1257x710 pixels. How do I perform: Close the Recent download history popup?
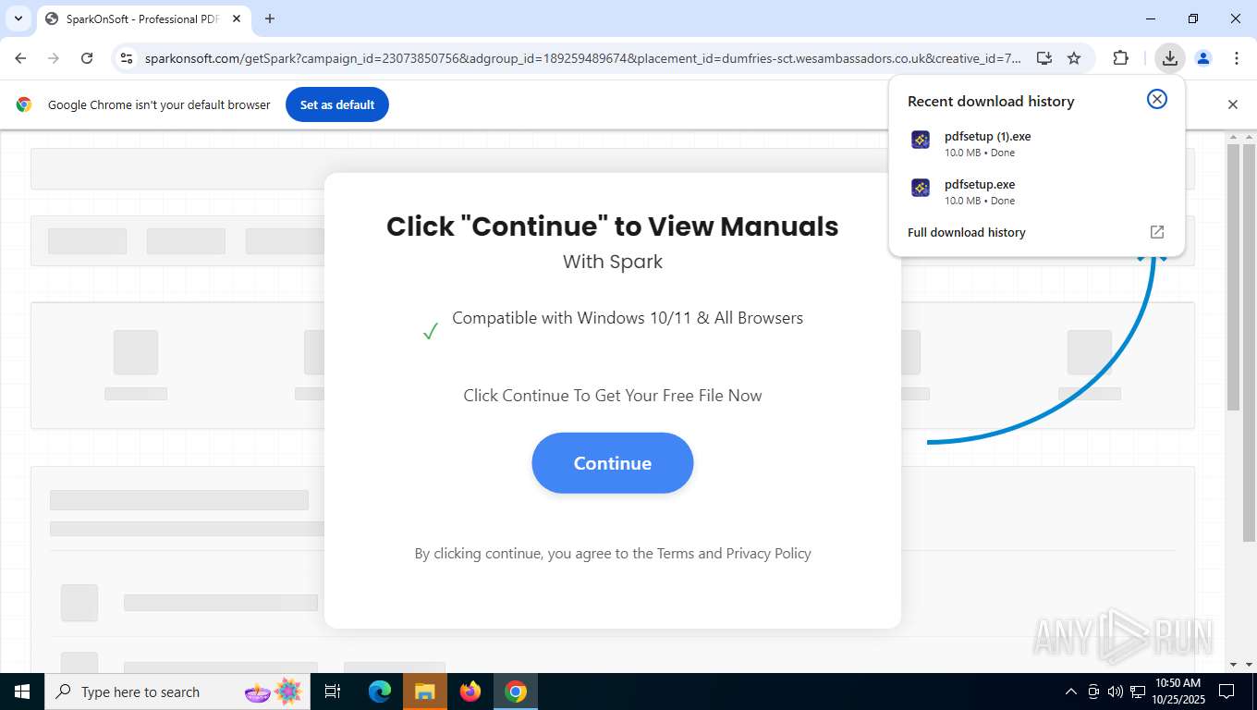point(1156,99)
